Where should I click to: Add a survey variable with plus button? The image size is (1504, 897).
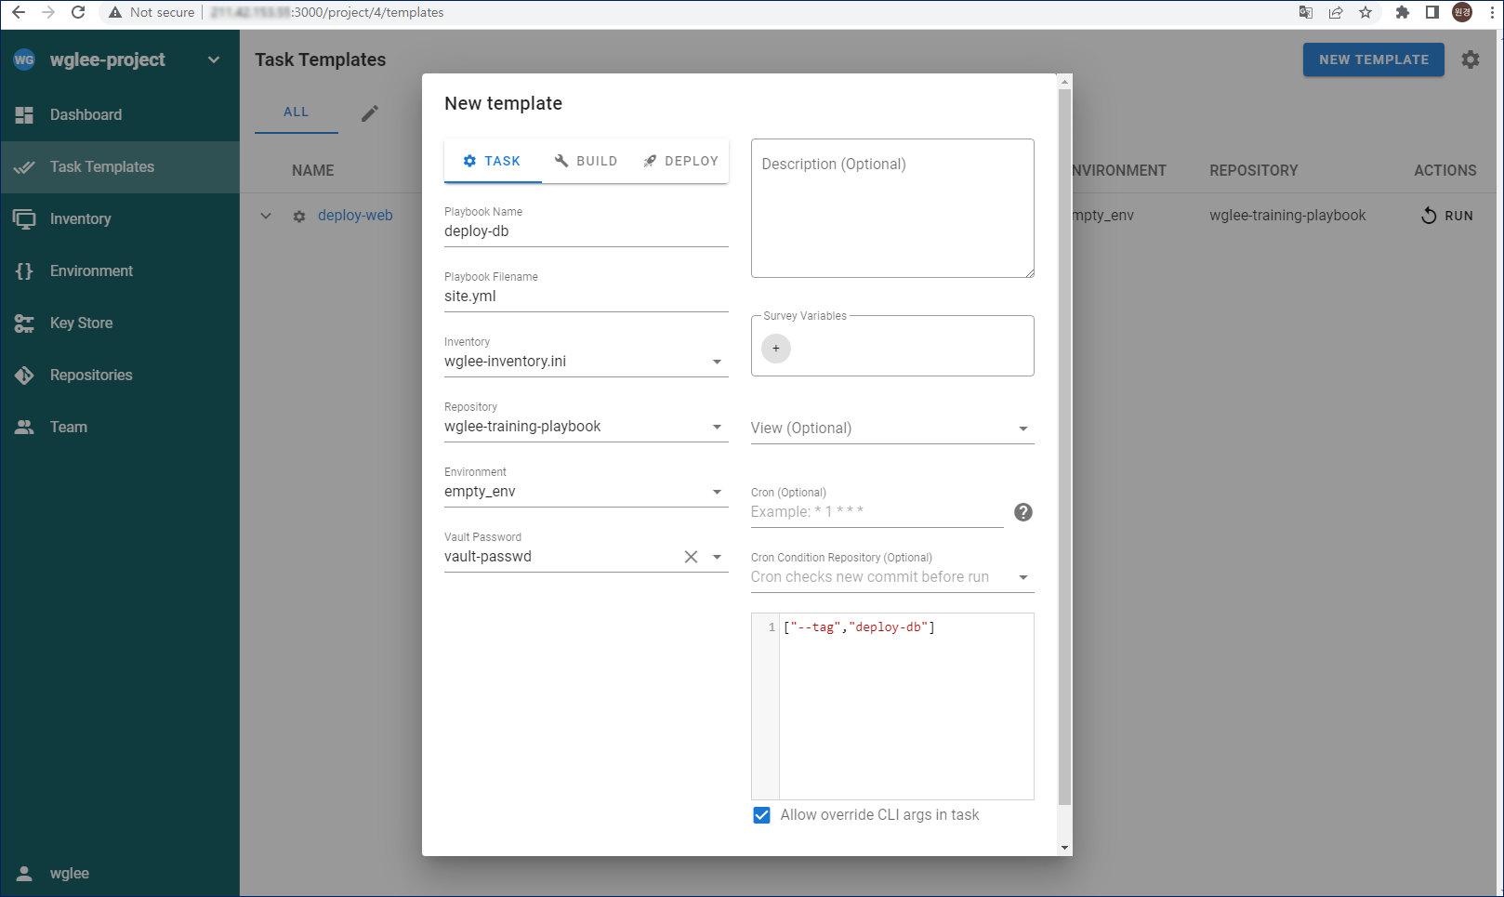coord(776,349)
